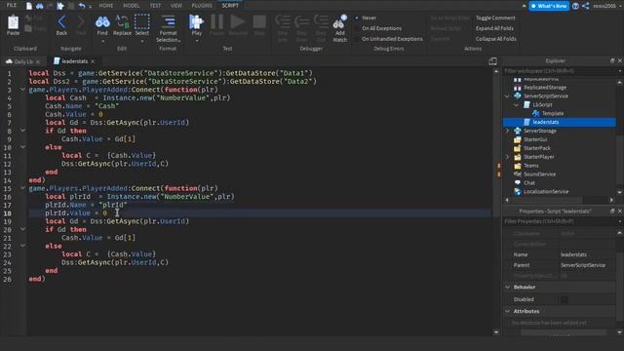Open the FILE menu

click(12, 5)
